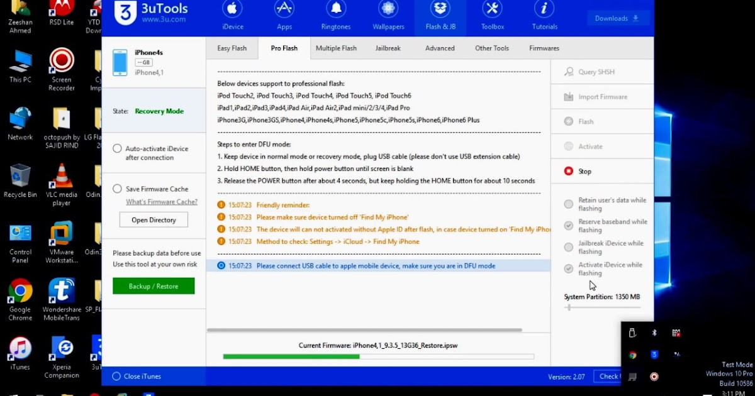Open the Firmwares tab
Screen dimensions: 755x396
coord(544,48)
